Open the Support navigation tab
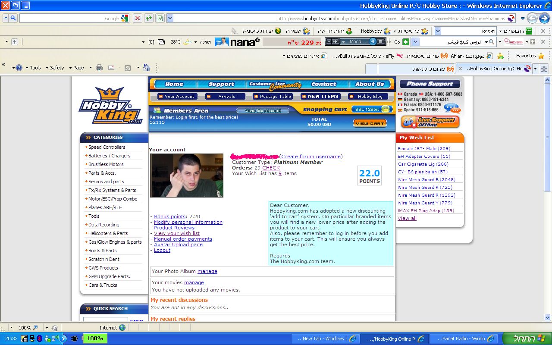This screenshot has width=552, height=345. tap(221, 84)
